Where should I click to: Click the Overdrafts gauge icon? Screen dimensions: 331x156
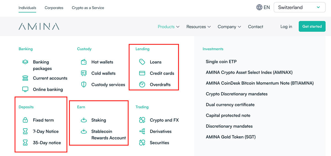tap(142, 85)
